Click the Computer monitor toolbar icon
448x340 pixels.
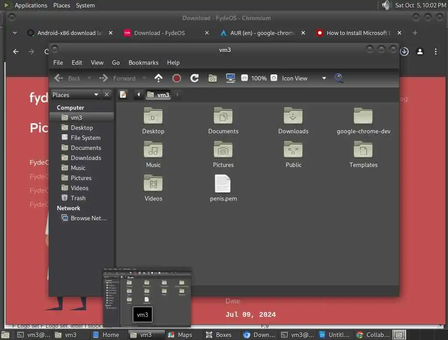(230, 78)
